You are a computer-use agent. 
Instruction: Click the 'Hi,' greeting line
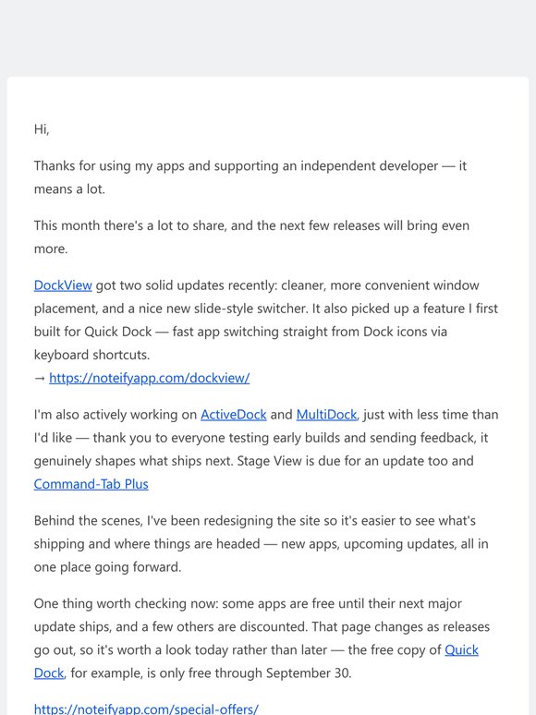click(x=42, y=129)
